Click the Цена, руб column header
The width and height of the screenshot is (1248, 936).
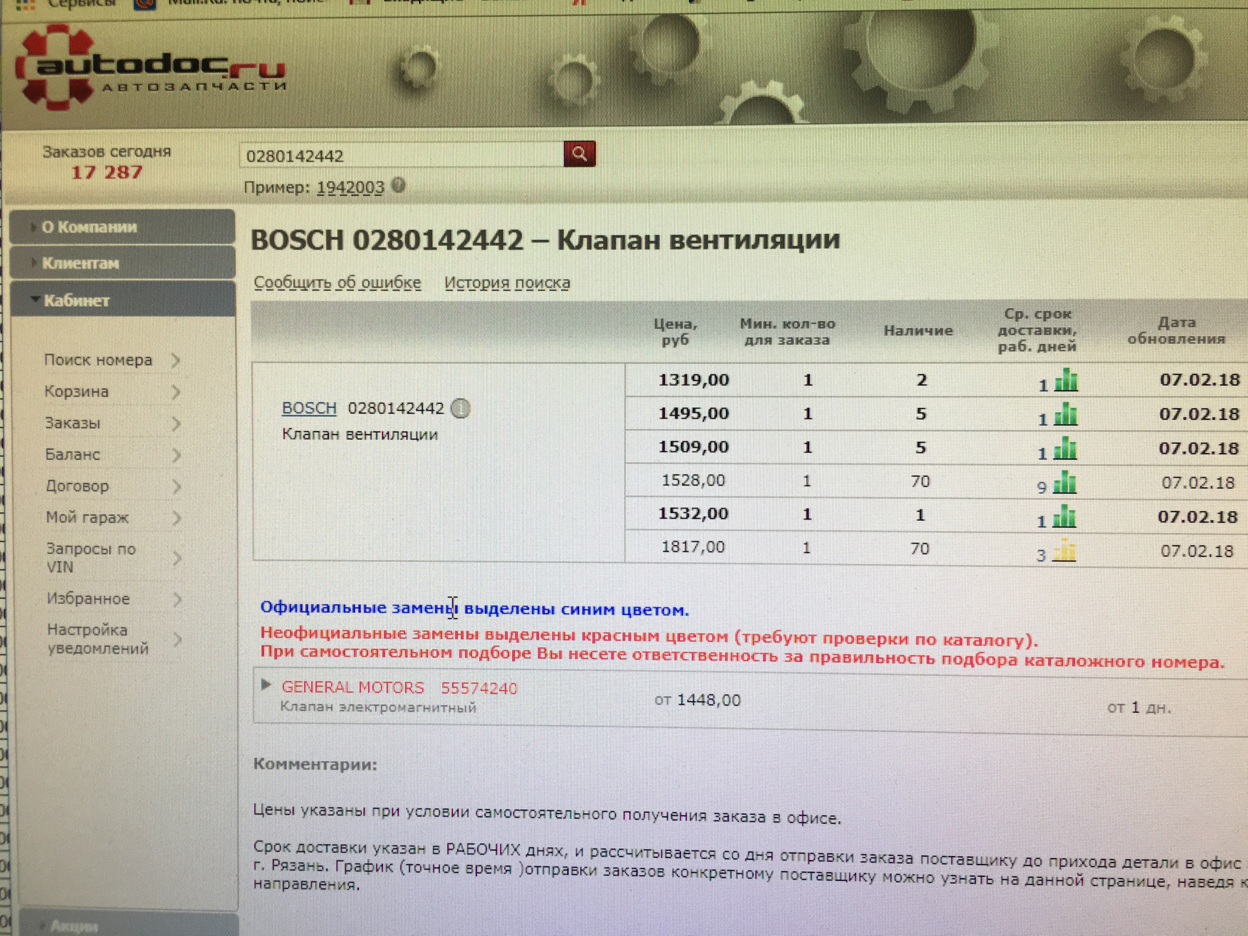click(x=675, y=331)
